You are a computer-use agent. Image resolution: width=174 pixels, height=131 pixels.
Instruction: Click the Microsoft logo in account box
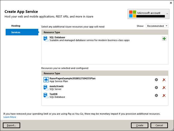[x=133, y=14]
